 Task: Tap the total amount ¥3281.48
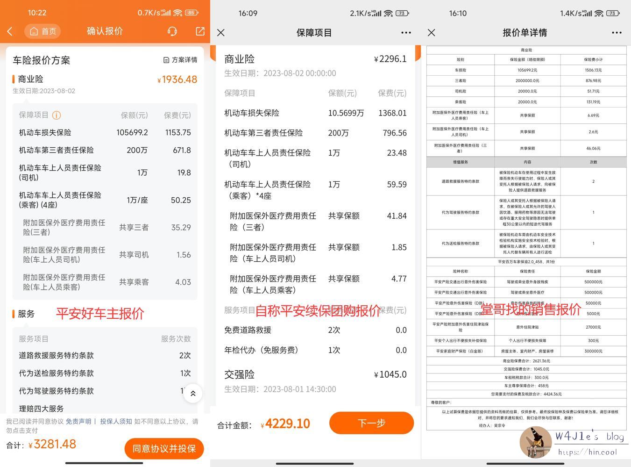pos(53,444)
